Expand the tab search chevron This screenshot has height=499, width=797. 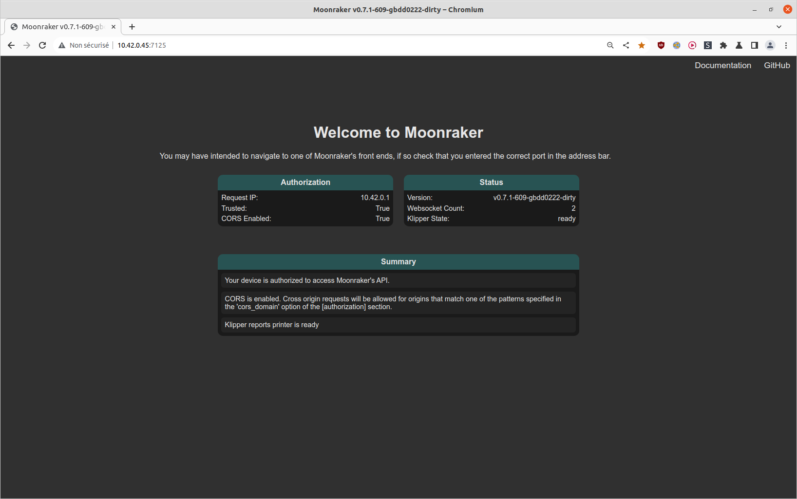coord(779,27)
